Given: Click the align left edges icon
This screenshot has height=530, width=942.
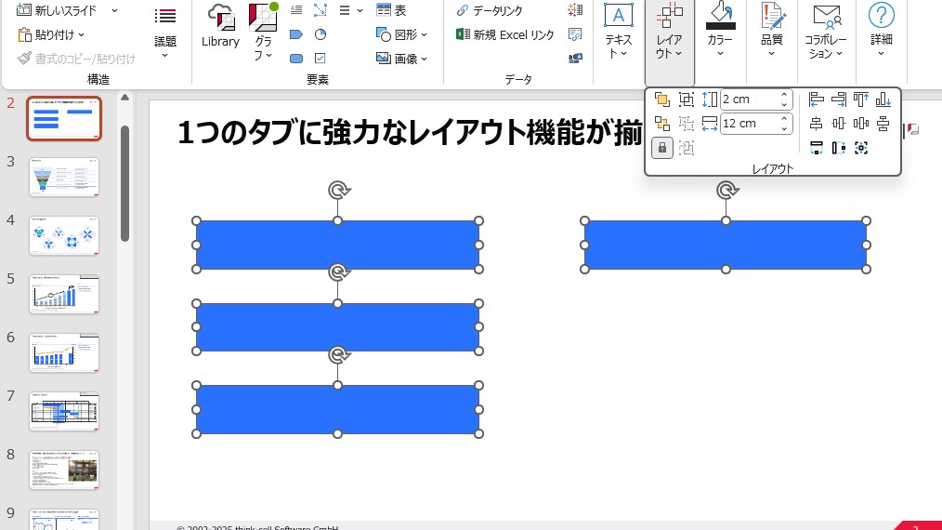Looking at the screenshot, I should [817, 99].
